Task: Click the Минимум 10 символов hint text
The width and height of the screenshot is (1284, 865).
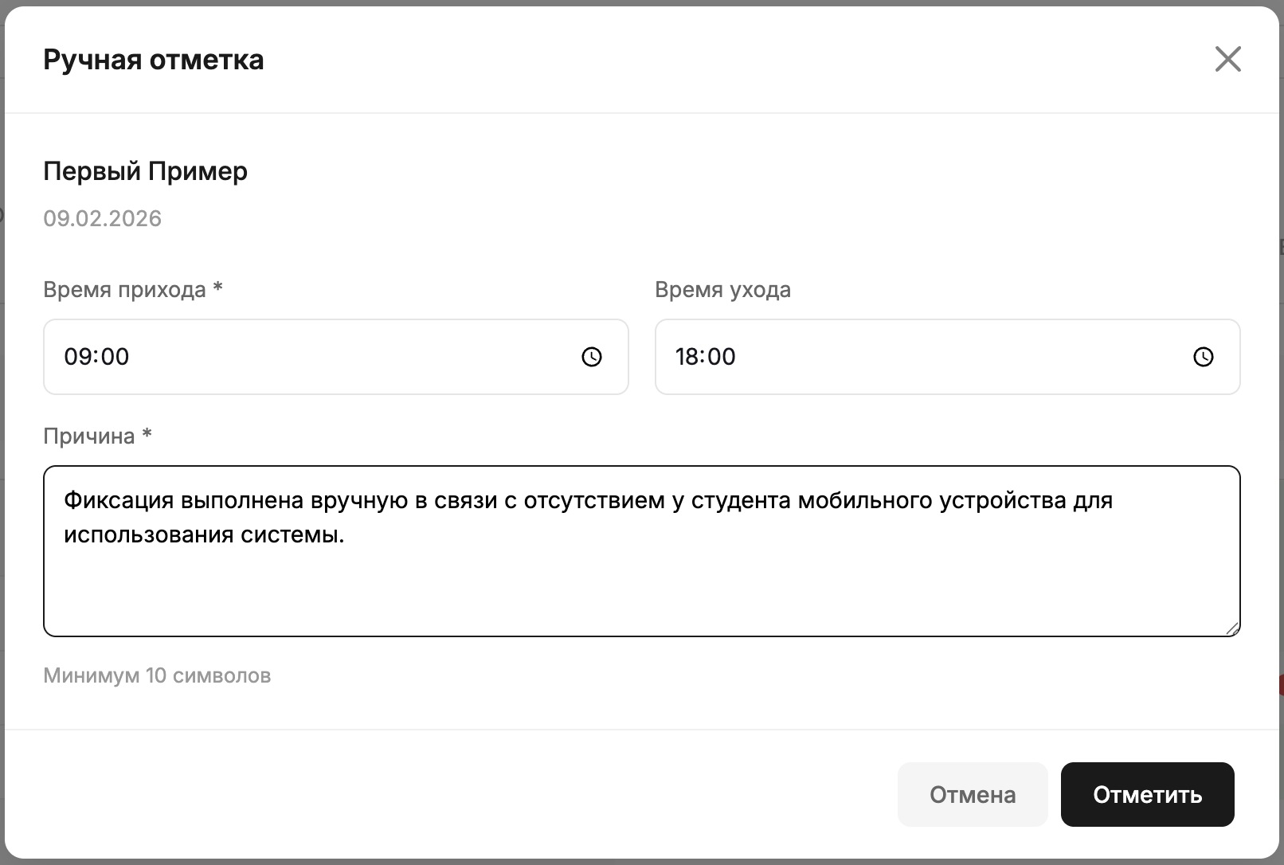Action: [157, 675]
